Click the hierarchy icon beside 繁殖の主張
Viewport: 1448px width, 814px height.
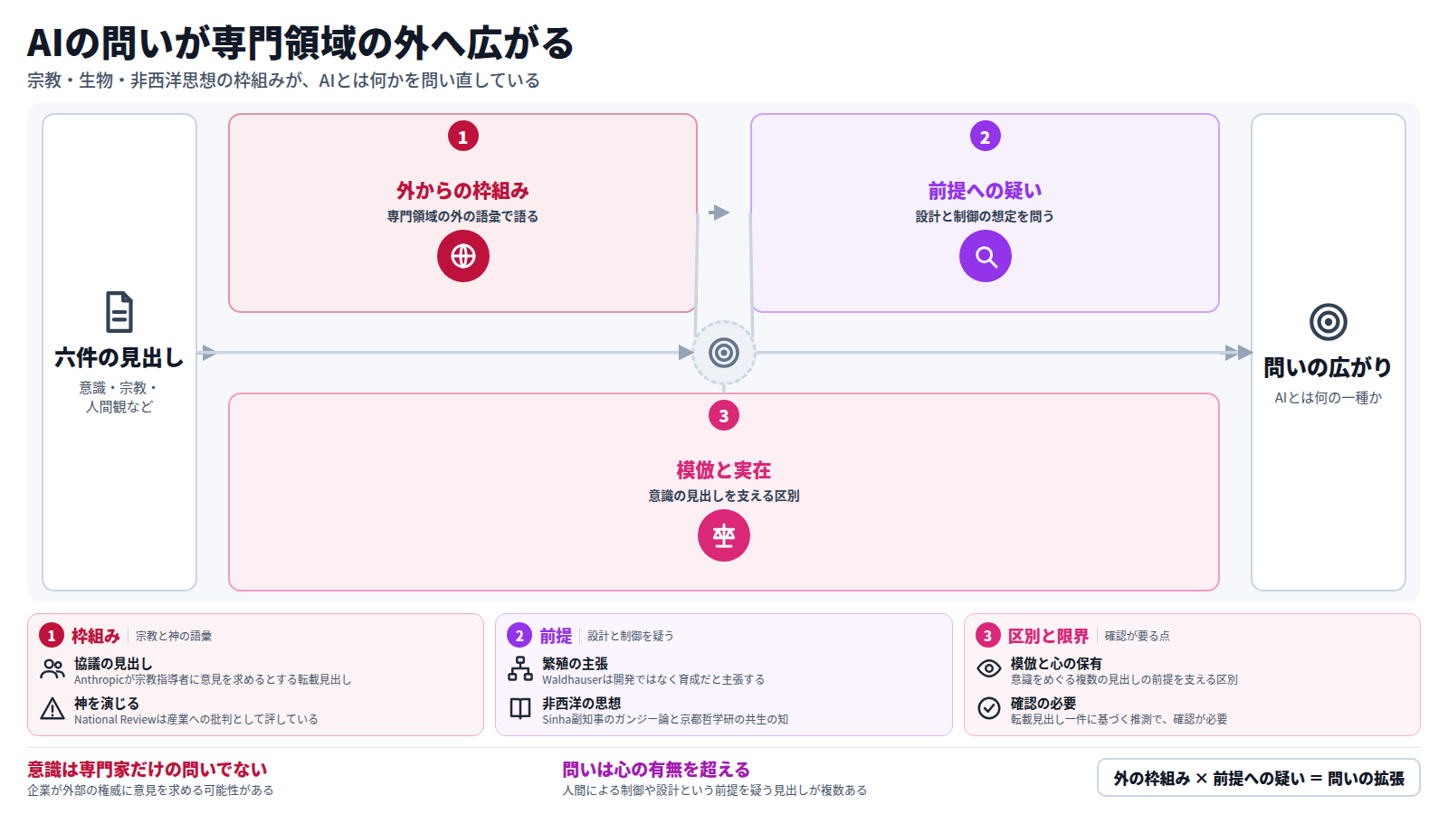tap(520, 669)
